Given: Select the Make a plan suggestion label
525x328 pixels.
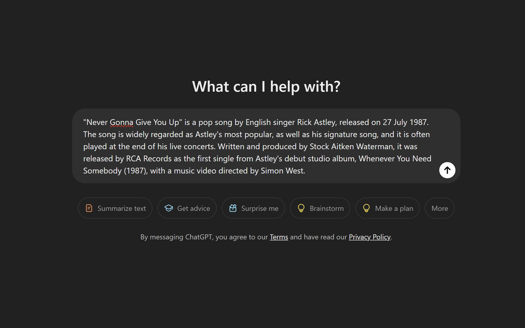Looking at the screenshot, I should point(394,208).
